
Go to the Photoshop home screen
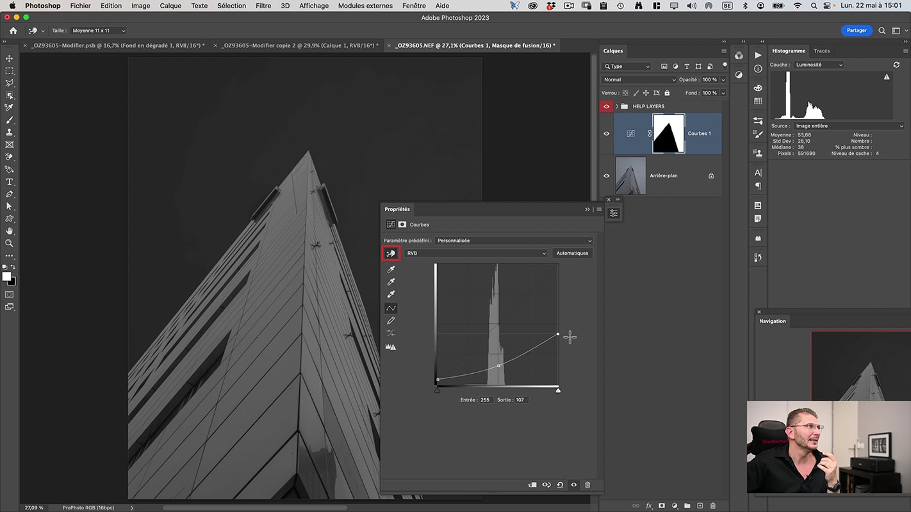click(x=13, y=31)
